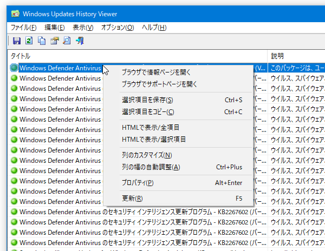Select the highlighted Windows Defender Antivirus row
The image size is (325, 251).
click(60, 68)
